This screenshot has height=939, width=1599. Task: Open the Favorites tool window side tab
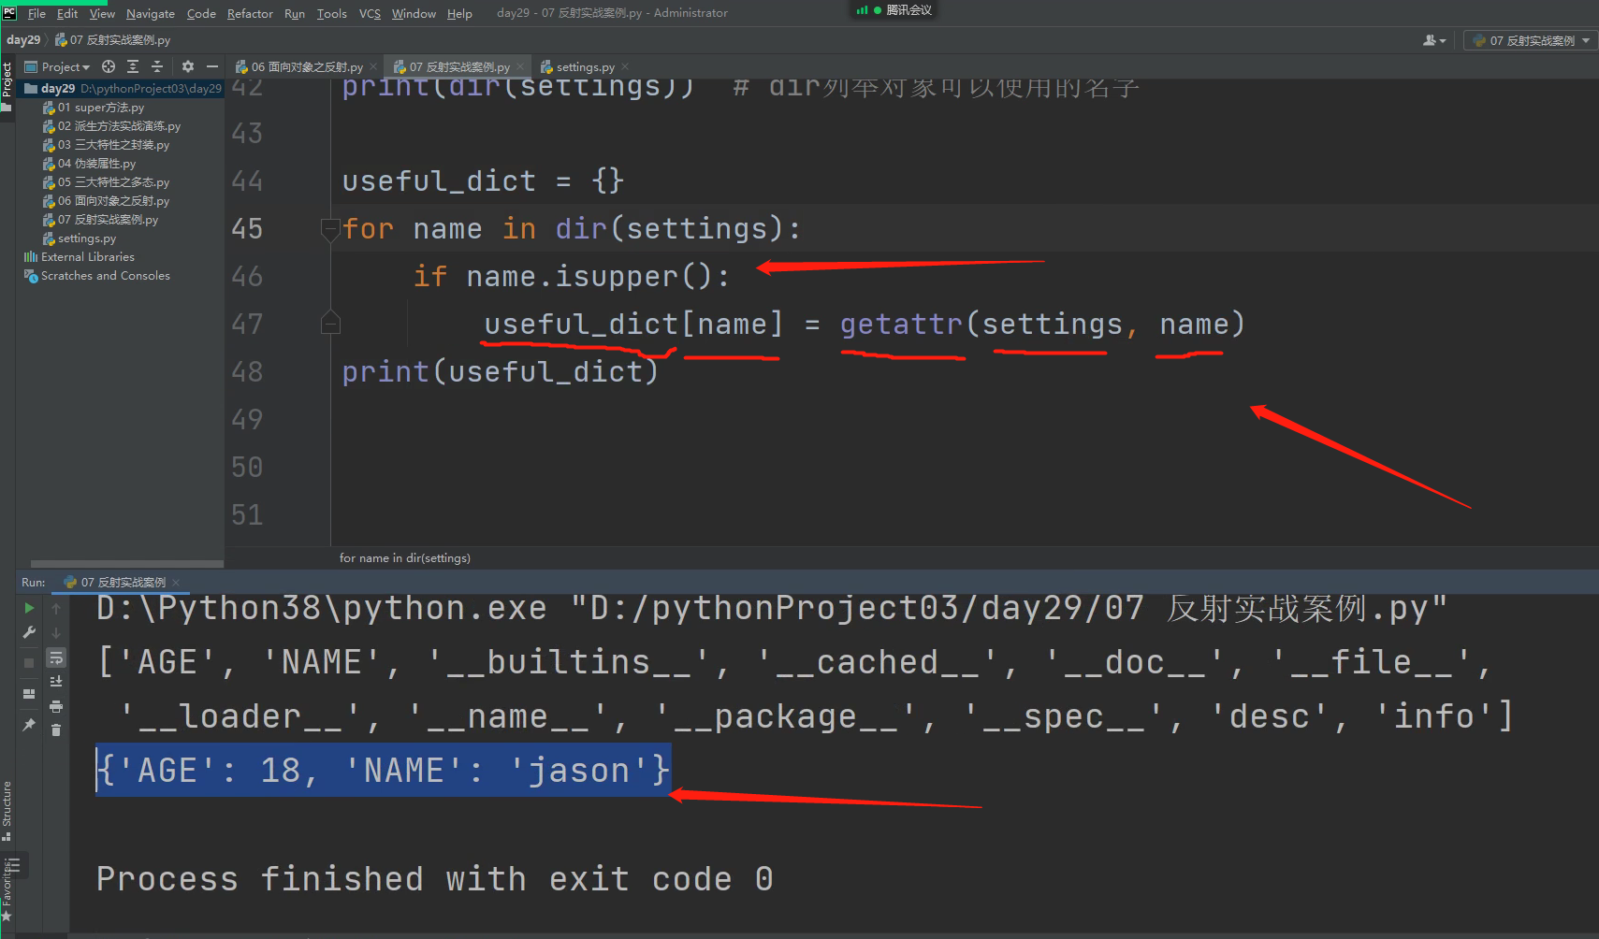pos(7,893)
